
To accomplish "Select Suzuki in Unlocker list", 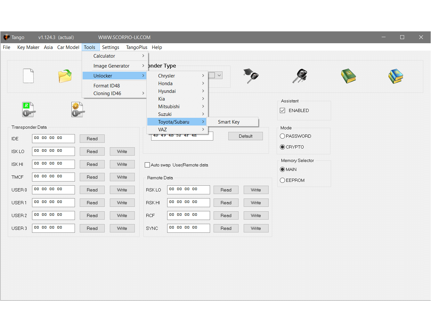I will tap(177, 114).
